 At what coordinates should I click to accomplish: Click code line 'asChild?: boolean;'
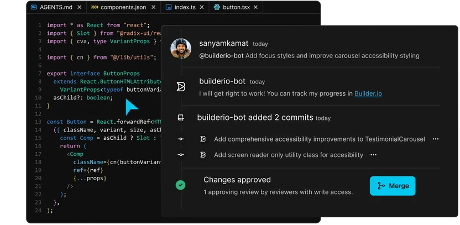coord(83,98)
